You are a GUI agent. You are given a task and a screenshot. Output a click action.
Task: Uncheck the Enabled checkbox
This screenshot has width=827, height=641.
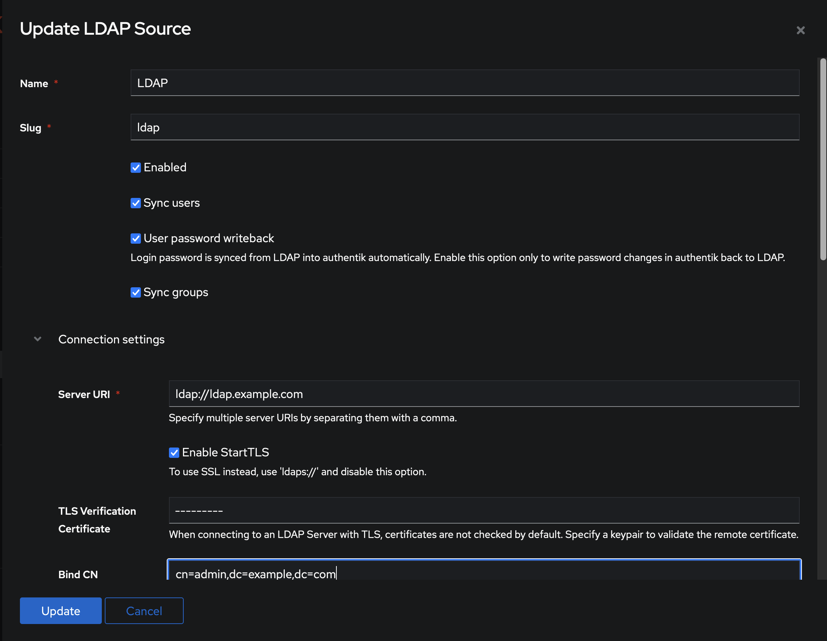tap(136, 168)
